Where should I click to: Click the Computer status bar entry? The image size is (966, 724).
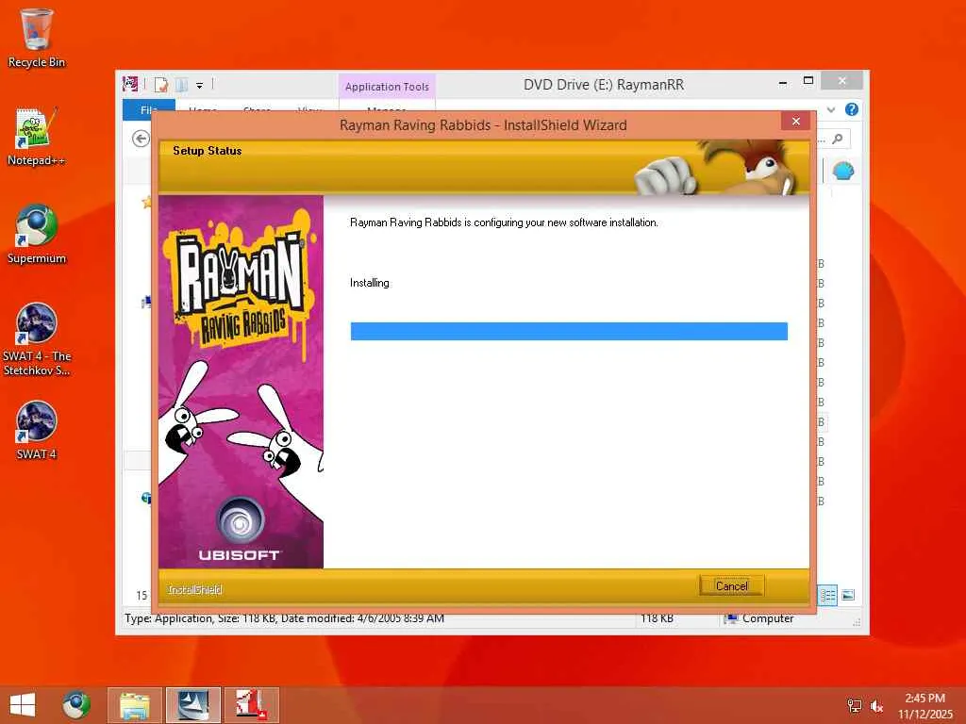pos(759,618)
